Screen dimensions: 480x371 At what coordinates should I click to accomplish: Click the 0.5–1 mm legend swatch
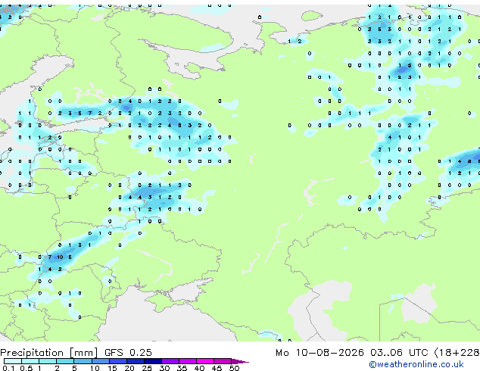point(30,361)
